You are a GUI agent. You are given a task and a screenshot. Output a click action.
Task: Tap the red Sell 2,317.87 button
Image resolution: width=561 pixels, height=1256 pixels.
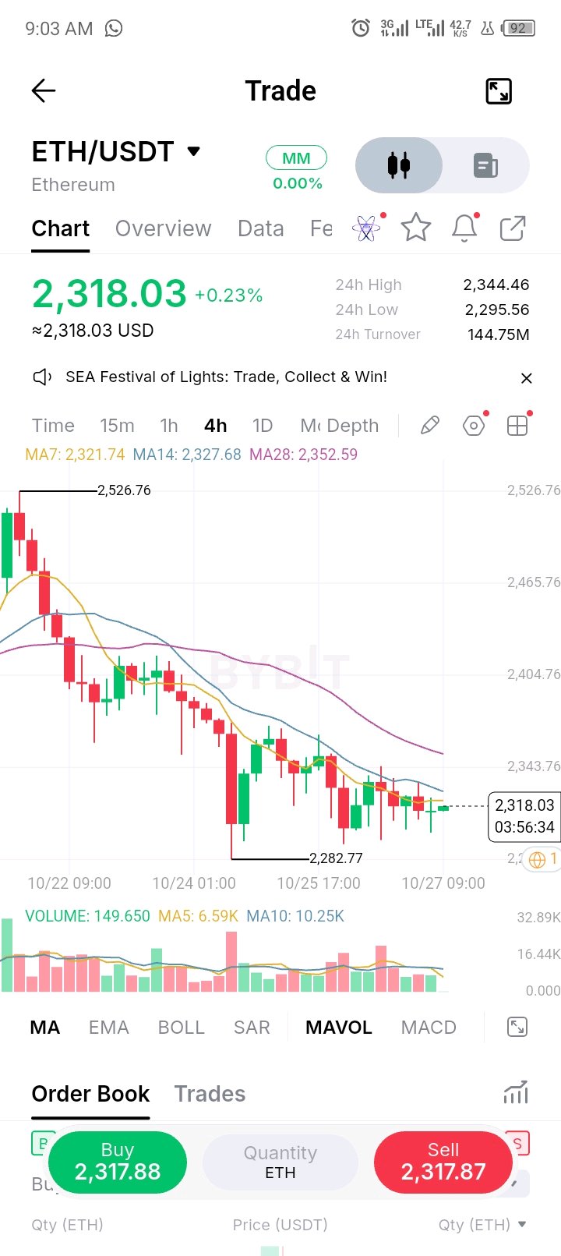pyautogui.click(x=443, y=1162)
